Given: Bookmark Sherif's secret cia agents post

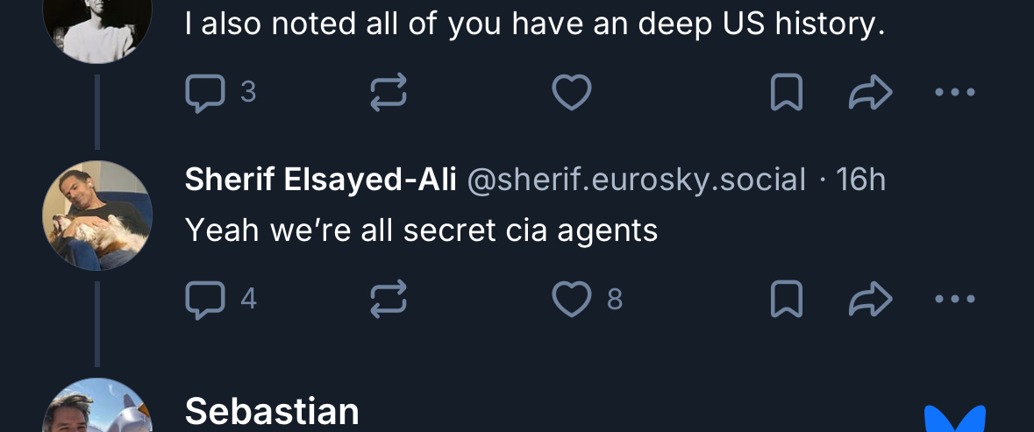Looking at the screenshot, I should coord(786,300).
